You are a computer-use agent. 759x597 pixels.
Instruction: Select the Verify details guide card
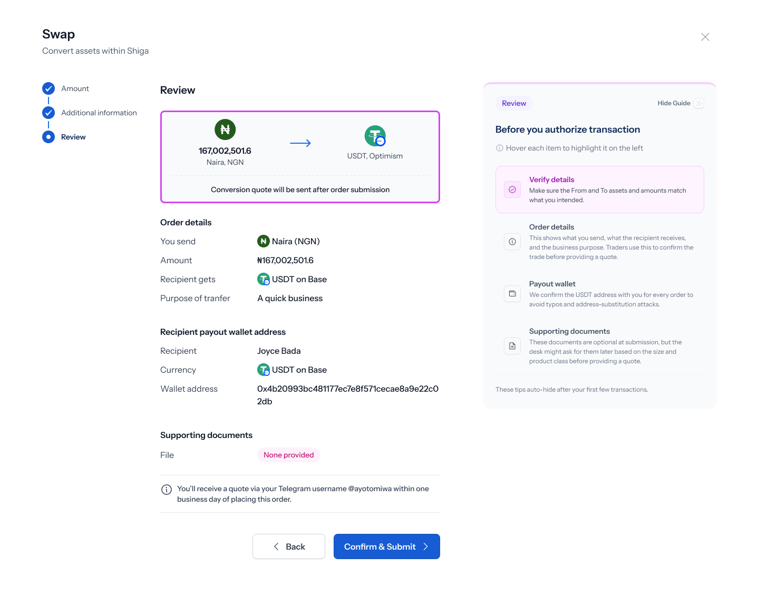[x=600, y=190]
